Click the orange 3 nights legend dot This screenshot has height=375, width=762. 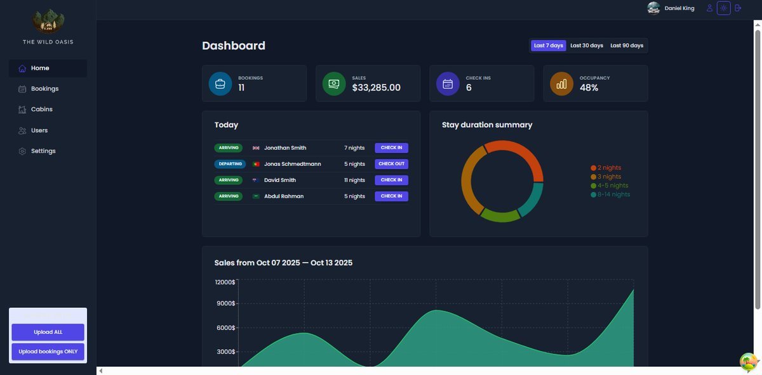click(594, 177)
